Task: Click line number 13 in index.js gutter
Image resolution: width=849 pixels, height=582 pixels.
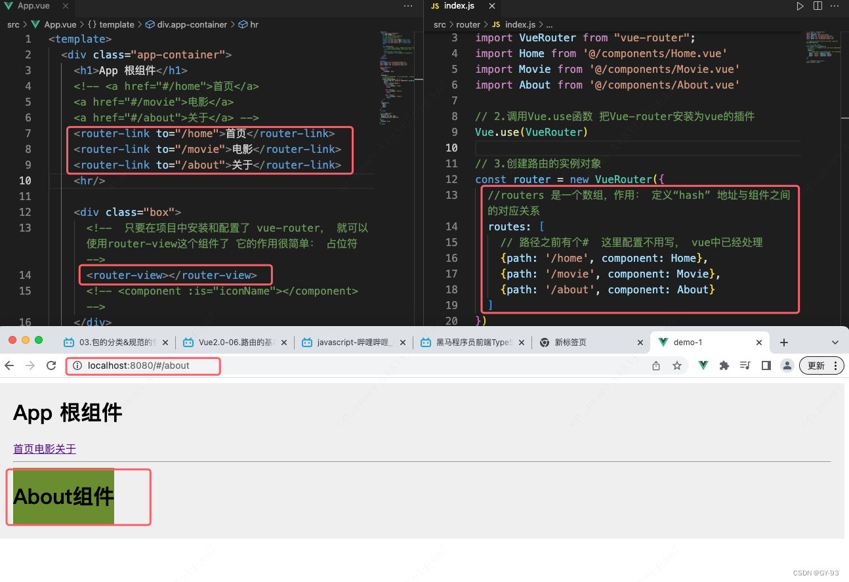Action: (451, 195)
